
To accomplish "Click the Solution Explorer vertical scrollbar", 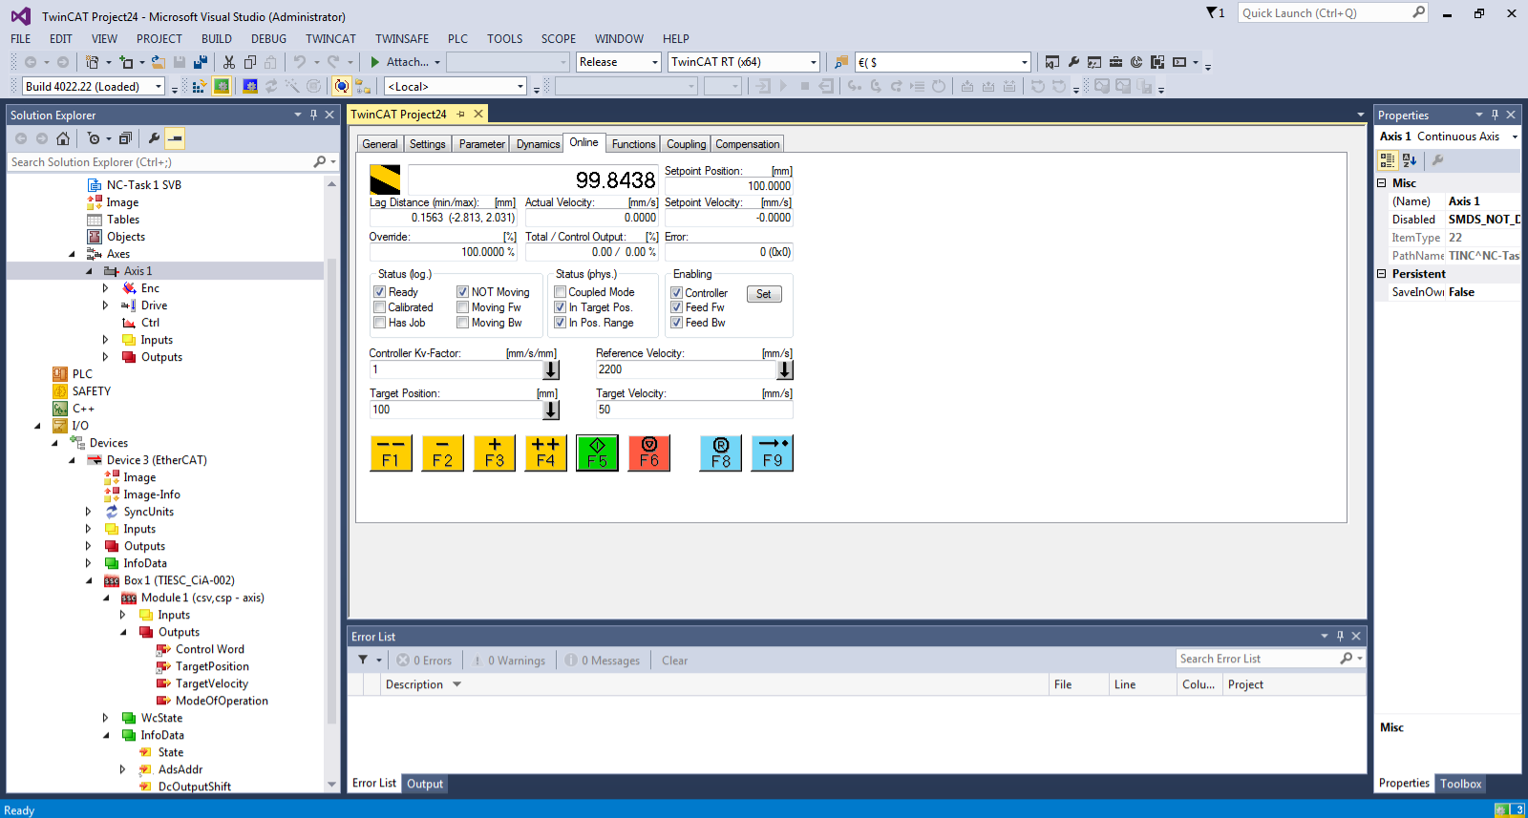I will pyautogui.click(x=331, y=486).
